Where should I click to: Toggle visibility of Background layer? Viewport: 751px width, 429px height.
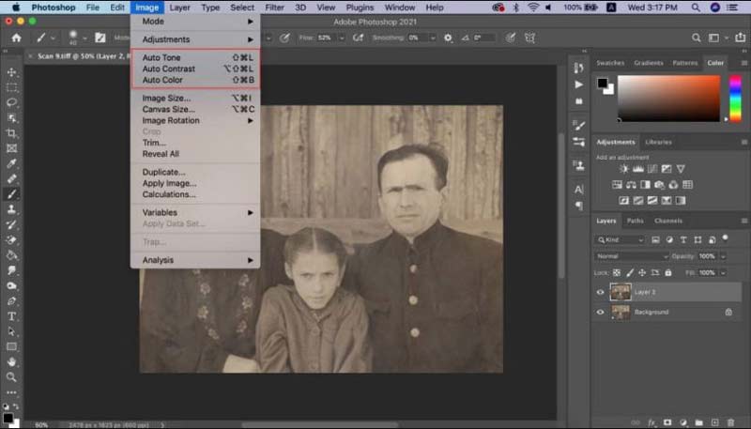pos(601,312)
